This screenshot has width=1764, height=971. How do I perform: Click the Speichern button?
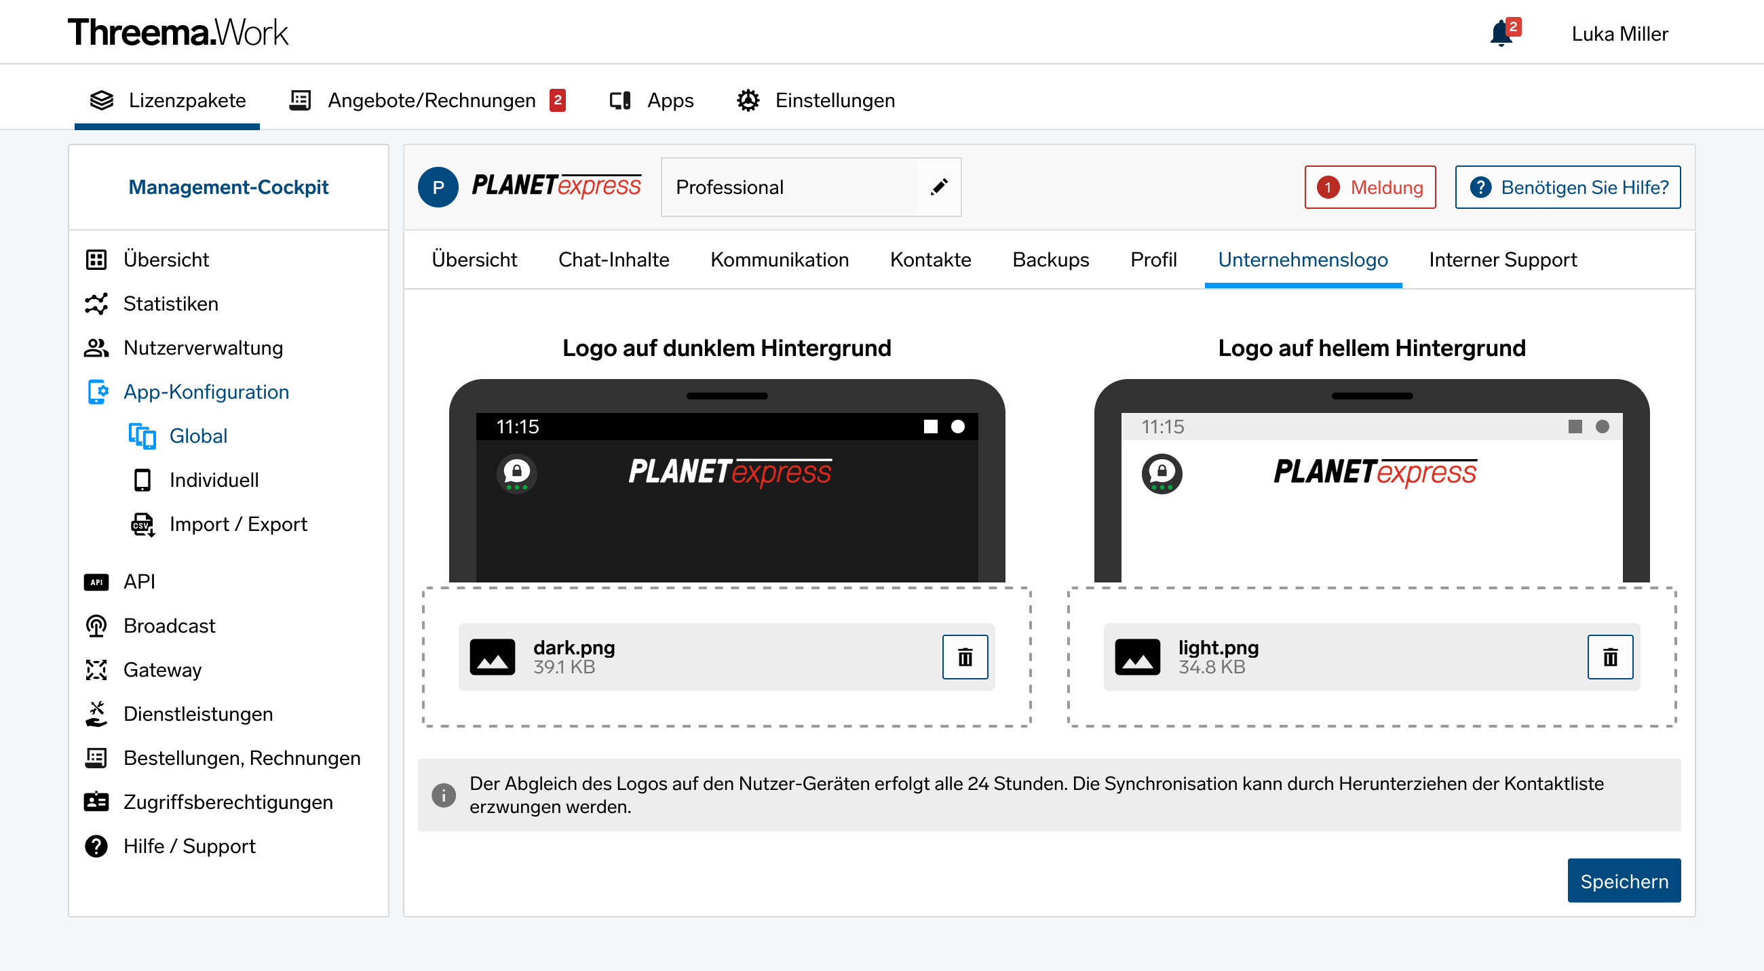click(x=1624, y=881)
